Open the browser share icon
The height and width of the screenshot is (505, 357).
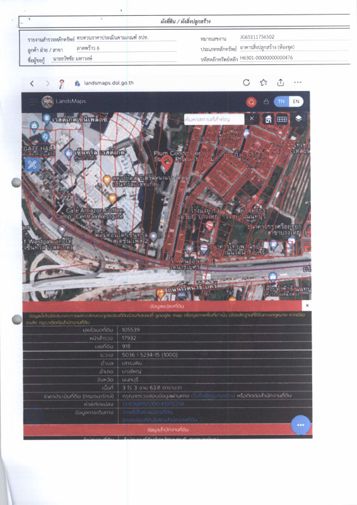(281, 83)
